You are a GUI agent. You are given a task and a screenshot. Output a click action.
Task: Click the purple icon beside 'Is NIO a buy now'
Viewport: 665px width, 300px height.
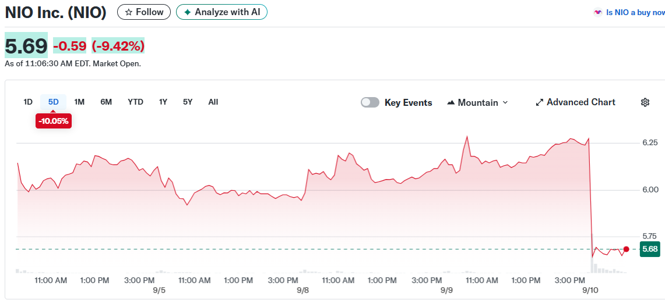(x=597, y=13)
